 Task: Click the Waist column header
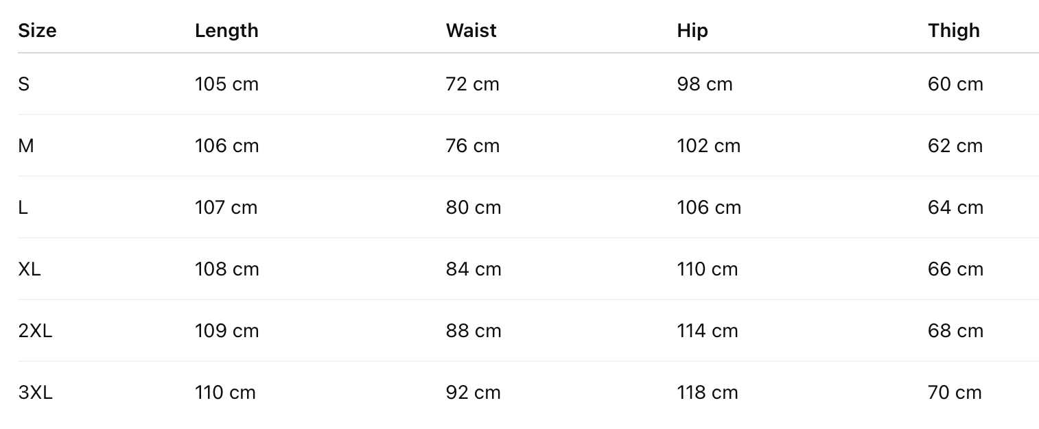(x=471, y=31)
